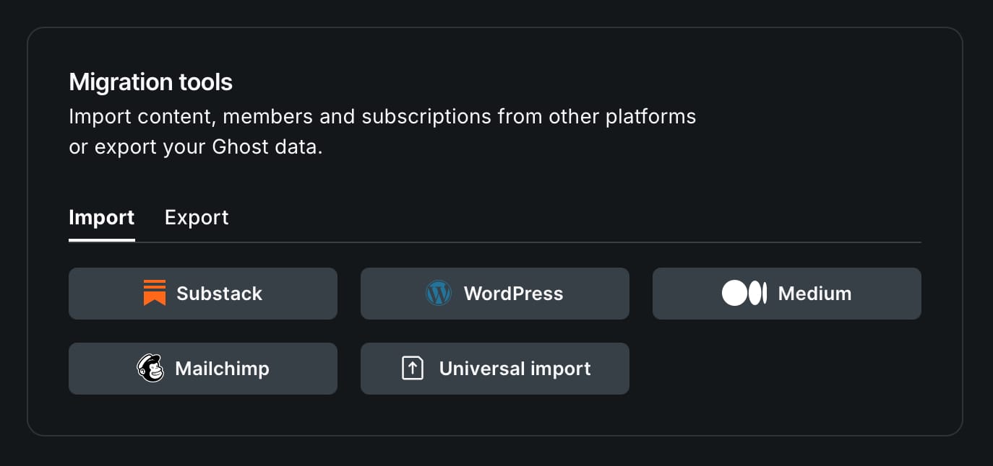The width and height of the screenshot is (993, 466).
Task: Select the Medium label text
Action: click(x=814, y=294)
